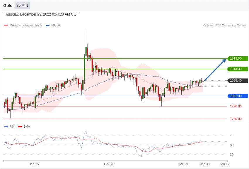This screenshot has width=249, height=169.
Task: Toggle the 9MA legend entry
Action: 24,126
